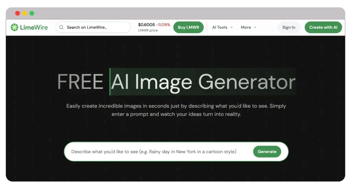The height and width of the screenshot is (185, 351).
Task: Expand the More chevron arrow
Action: (255, 27)
